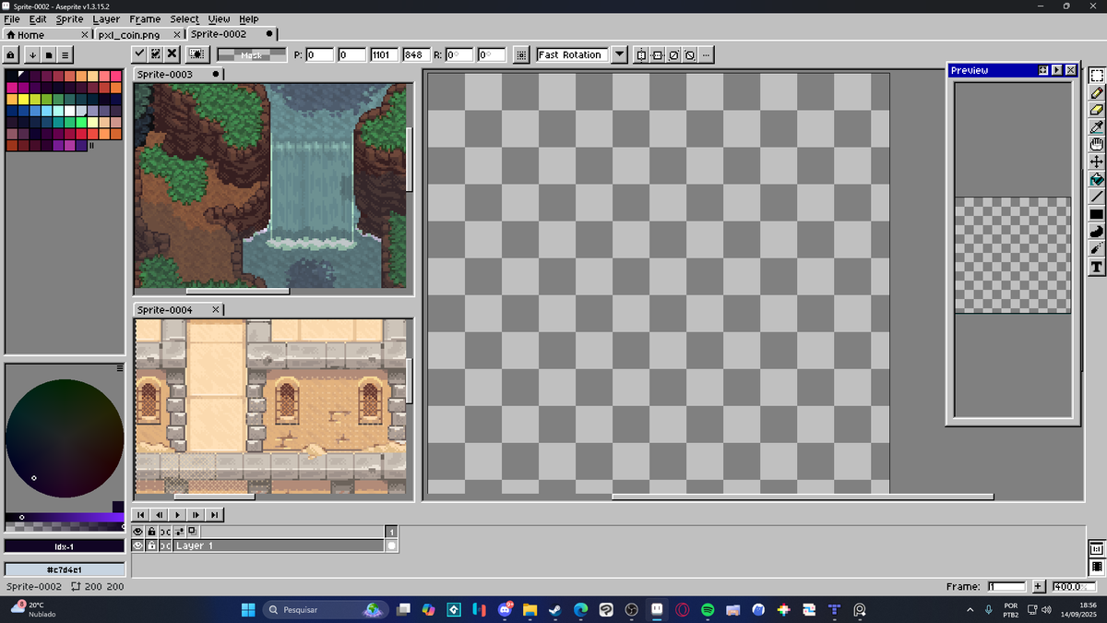Open the color wheel options menu
1107x623 pixels.
[120, 368]
